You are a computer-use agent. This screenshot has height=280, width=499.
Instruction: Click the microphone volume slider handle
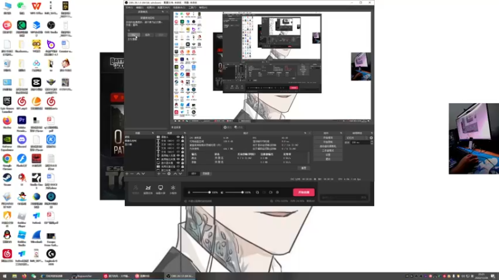click(x=210, y=192)
